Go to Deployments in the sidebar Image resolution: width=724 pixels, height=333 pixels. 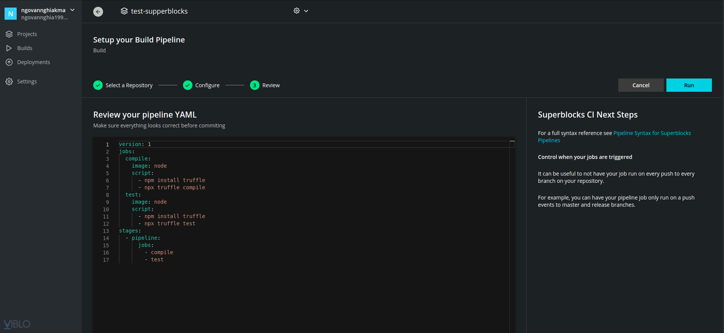tap(33, 62)
